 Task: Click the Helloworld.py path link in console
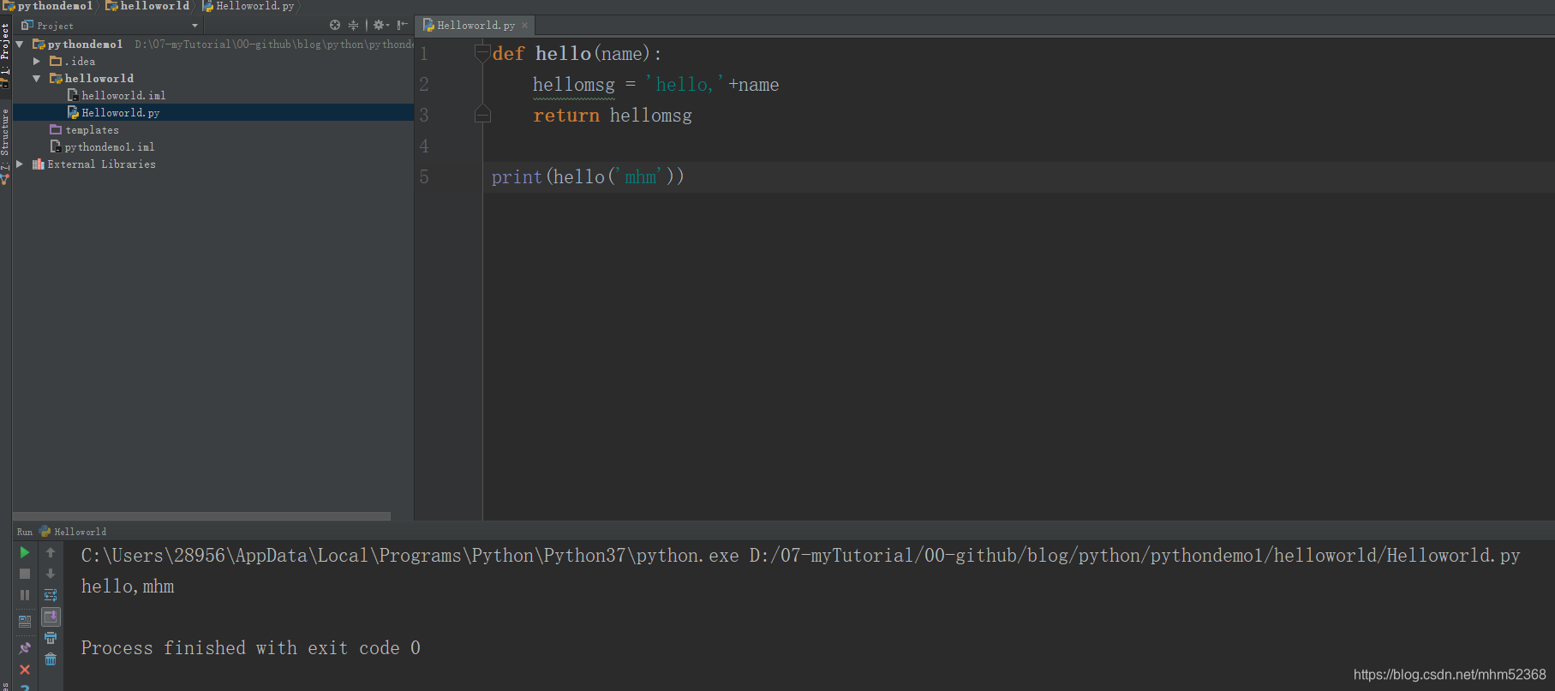pos(1134,556)
